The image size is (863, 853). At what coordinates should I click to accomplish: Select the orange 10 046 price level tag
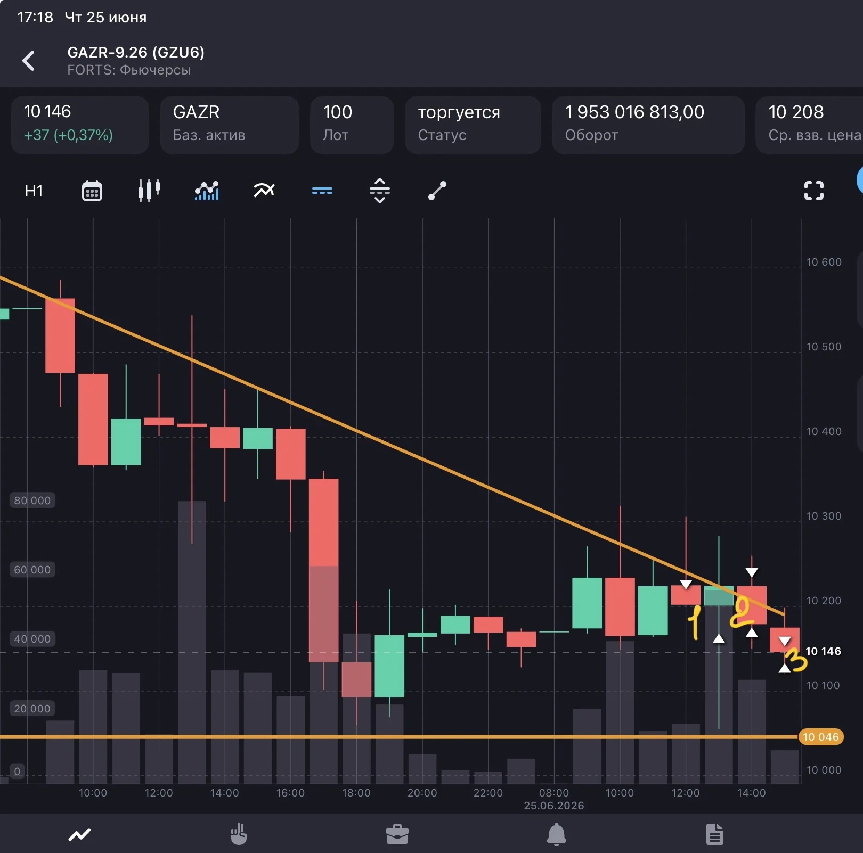pyautogui.click(x=821, y=737)
